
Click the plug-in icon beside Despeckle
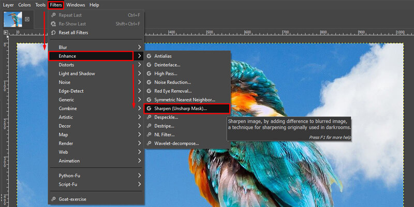point(149,117)
